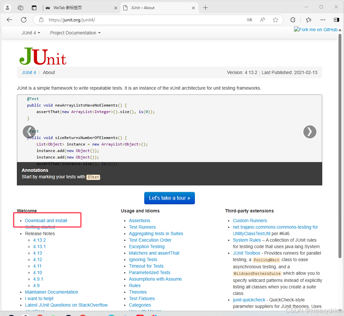Viewport: 344px width, 316px height.
Task: Open Latest JUnit Questions on StackOverflow
Action: point(66,305)
